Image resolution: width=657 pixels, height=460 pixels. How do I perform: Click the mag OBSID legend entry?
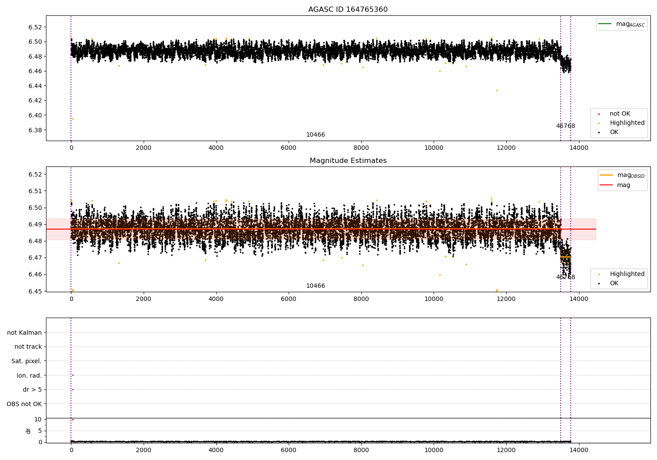[622, 175]
